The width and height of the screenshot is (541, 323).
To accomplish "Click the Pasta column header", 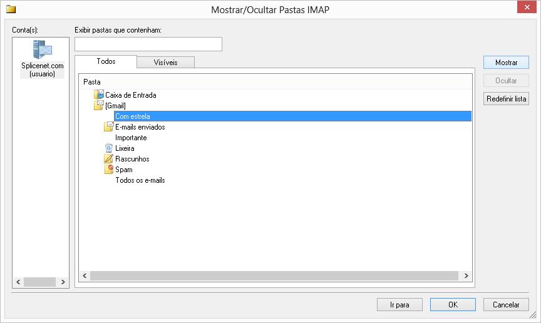I will click(276, 82).
